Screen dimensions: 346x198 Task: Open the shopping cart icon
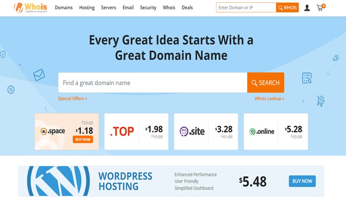320,8
